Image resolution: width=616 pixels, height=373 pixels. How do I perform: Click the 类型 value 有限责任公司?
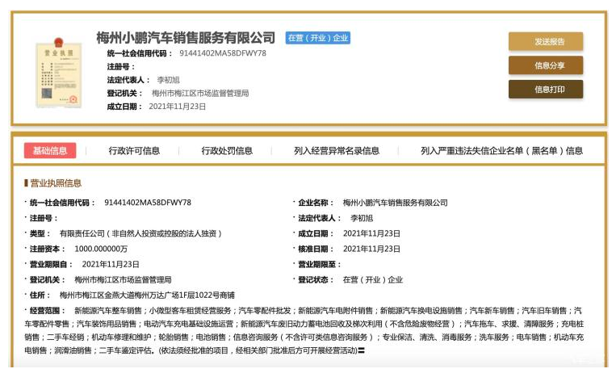pyautogui.click(x=147, y=233)
